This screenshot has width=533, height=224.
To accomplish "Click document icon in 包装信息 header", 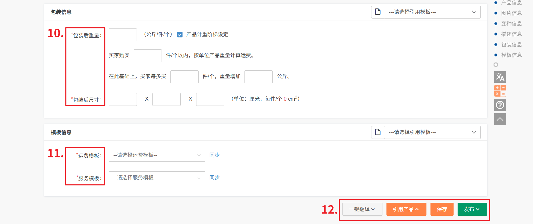I will coord(378,12).
